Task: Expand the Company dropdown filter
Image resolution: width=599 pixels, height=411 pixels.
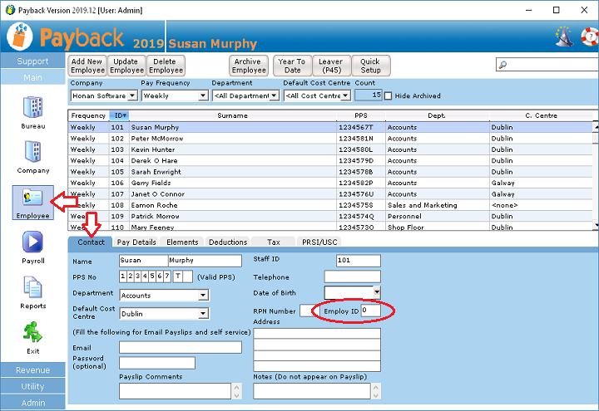Action: pyautogui.click(x=132, y=95)
